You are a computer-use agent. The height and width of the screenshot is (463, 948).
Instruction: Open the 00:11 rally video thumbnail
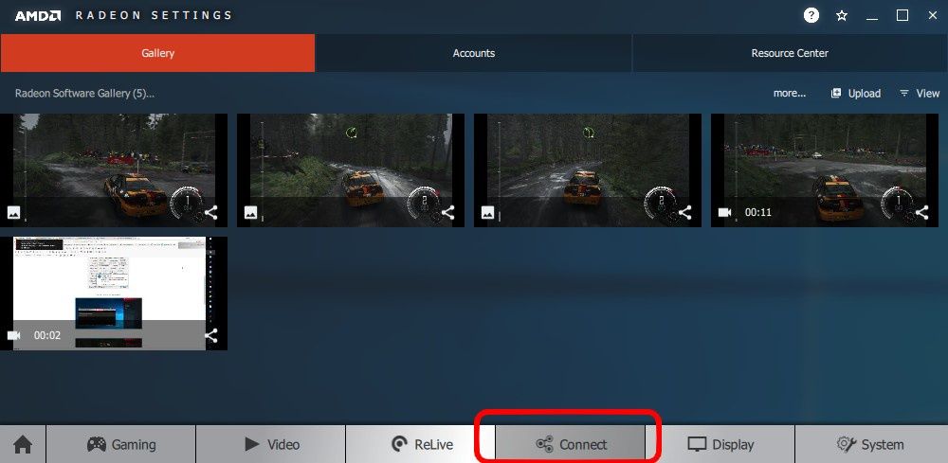pos(825,170)
